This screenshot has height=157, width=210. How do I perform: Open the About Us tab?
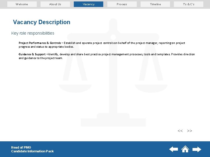[x=55, y=4]
